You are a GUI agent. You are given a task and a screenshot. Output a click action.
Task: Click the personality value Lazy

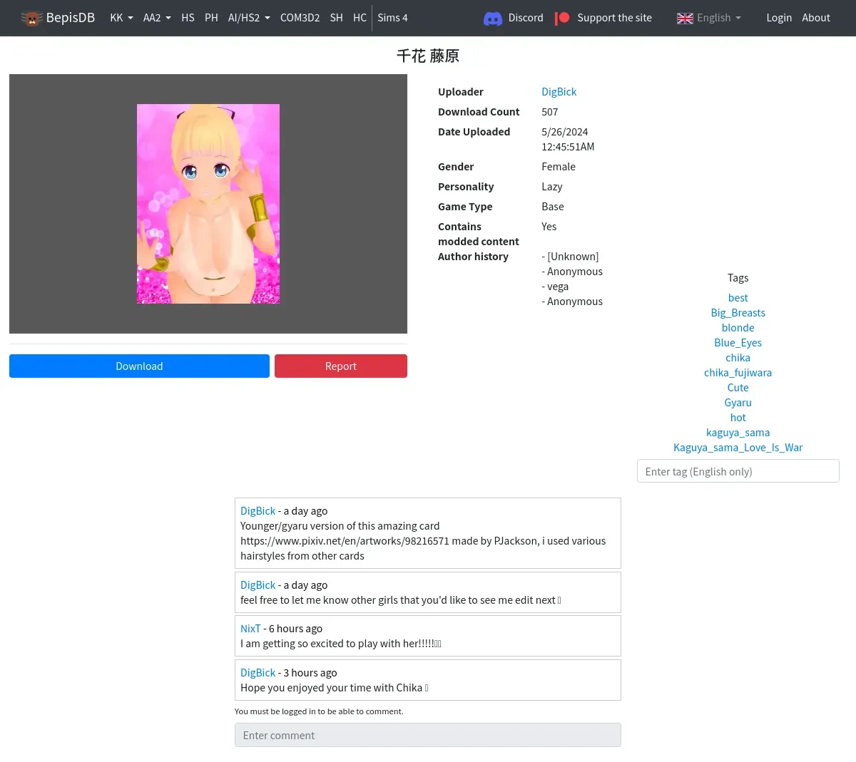click(552, 187)
